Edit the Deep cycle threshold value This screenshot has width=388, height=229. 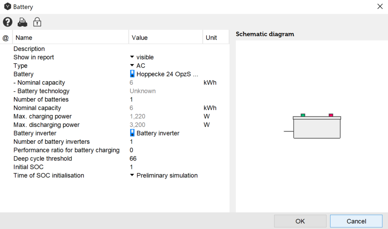pyautogui.click(x=133, y=159)
